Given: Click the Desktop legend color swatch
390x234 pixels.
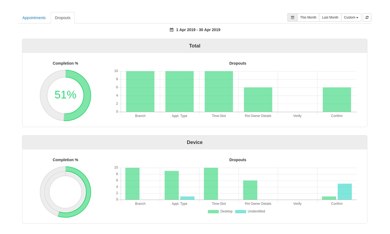Looking at the screenshot, I should [213, 211].
